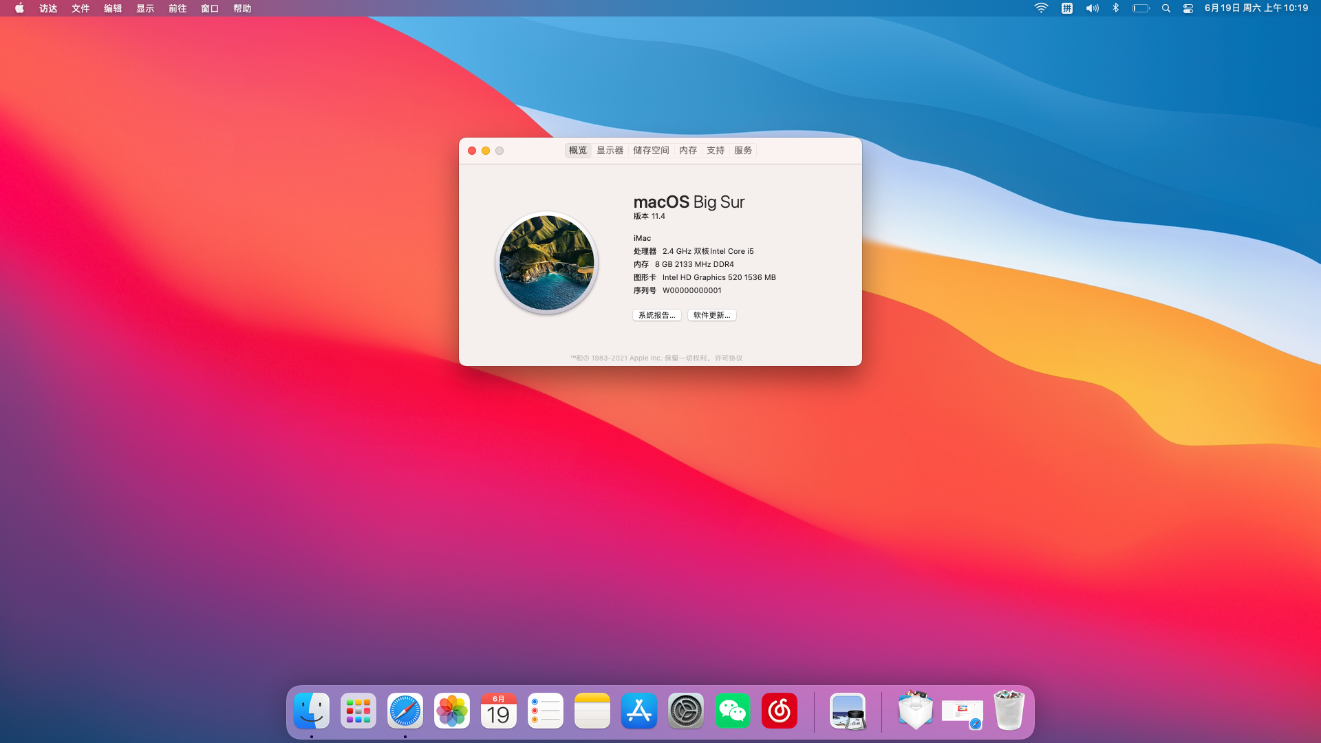Open the 编辑 menu
Image resolution: width=1321 pixels, height=743 pixels.
[x=113, y=8]
